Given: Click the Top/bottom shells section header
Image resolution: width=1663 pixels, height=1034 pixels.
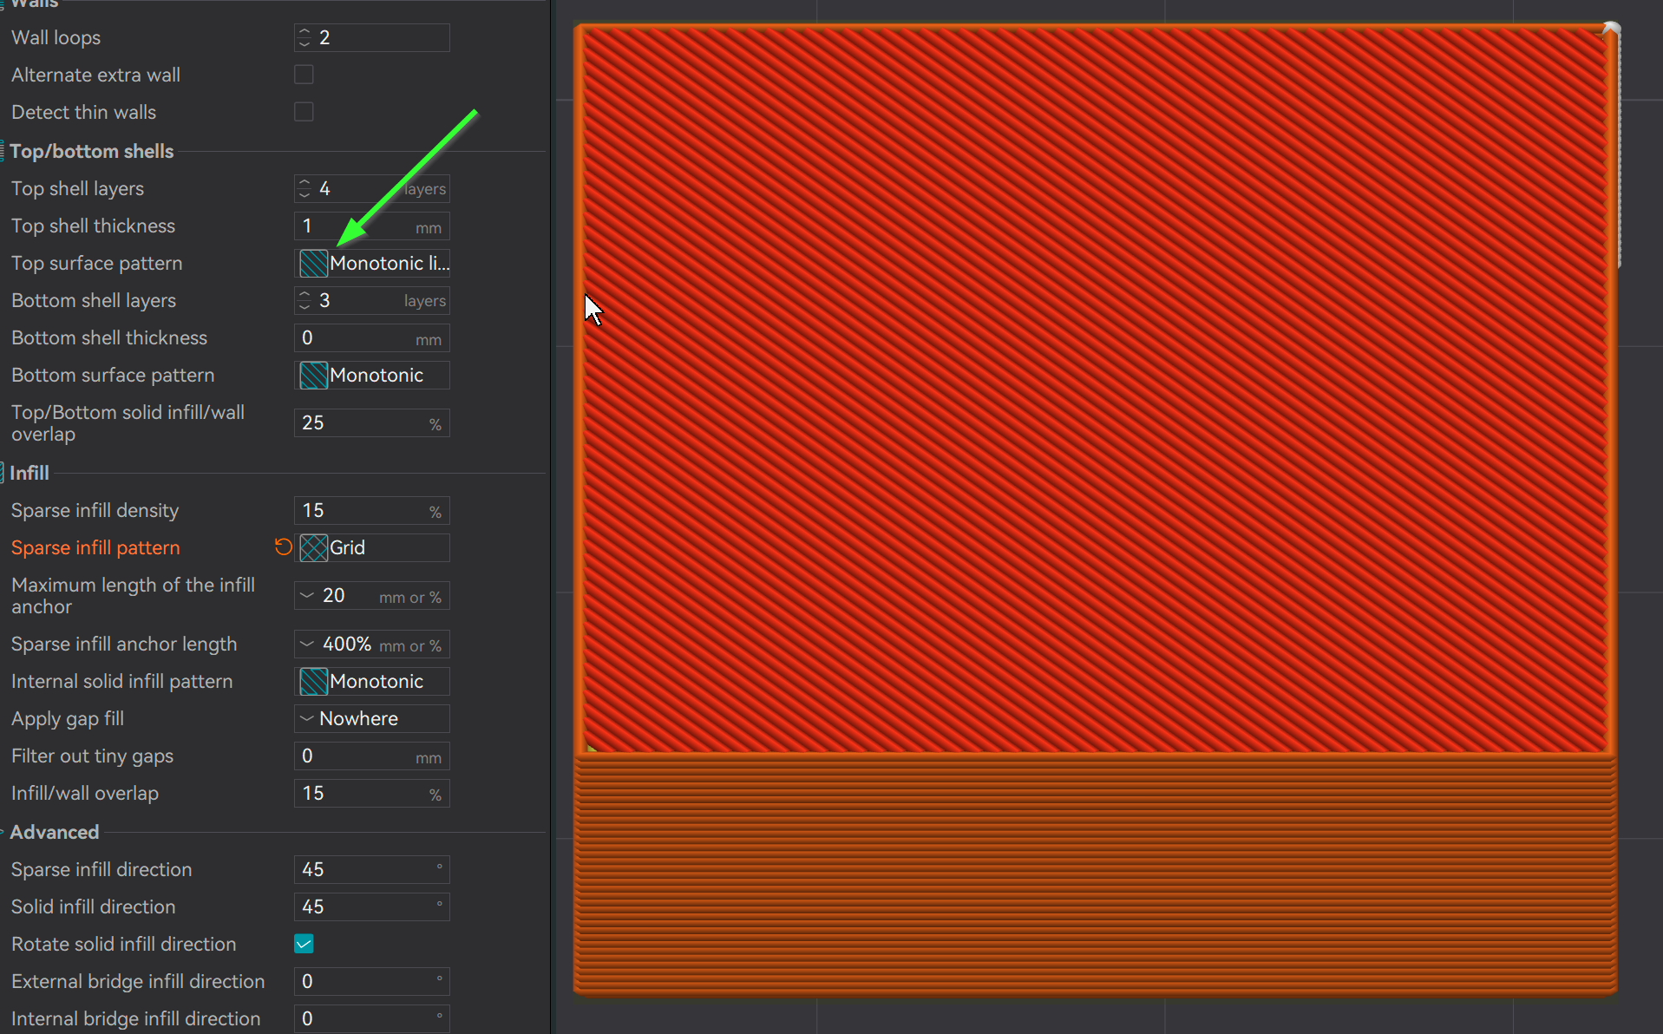Looking at the screenshot, I should point(92,151).
